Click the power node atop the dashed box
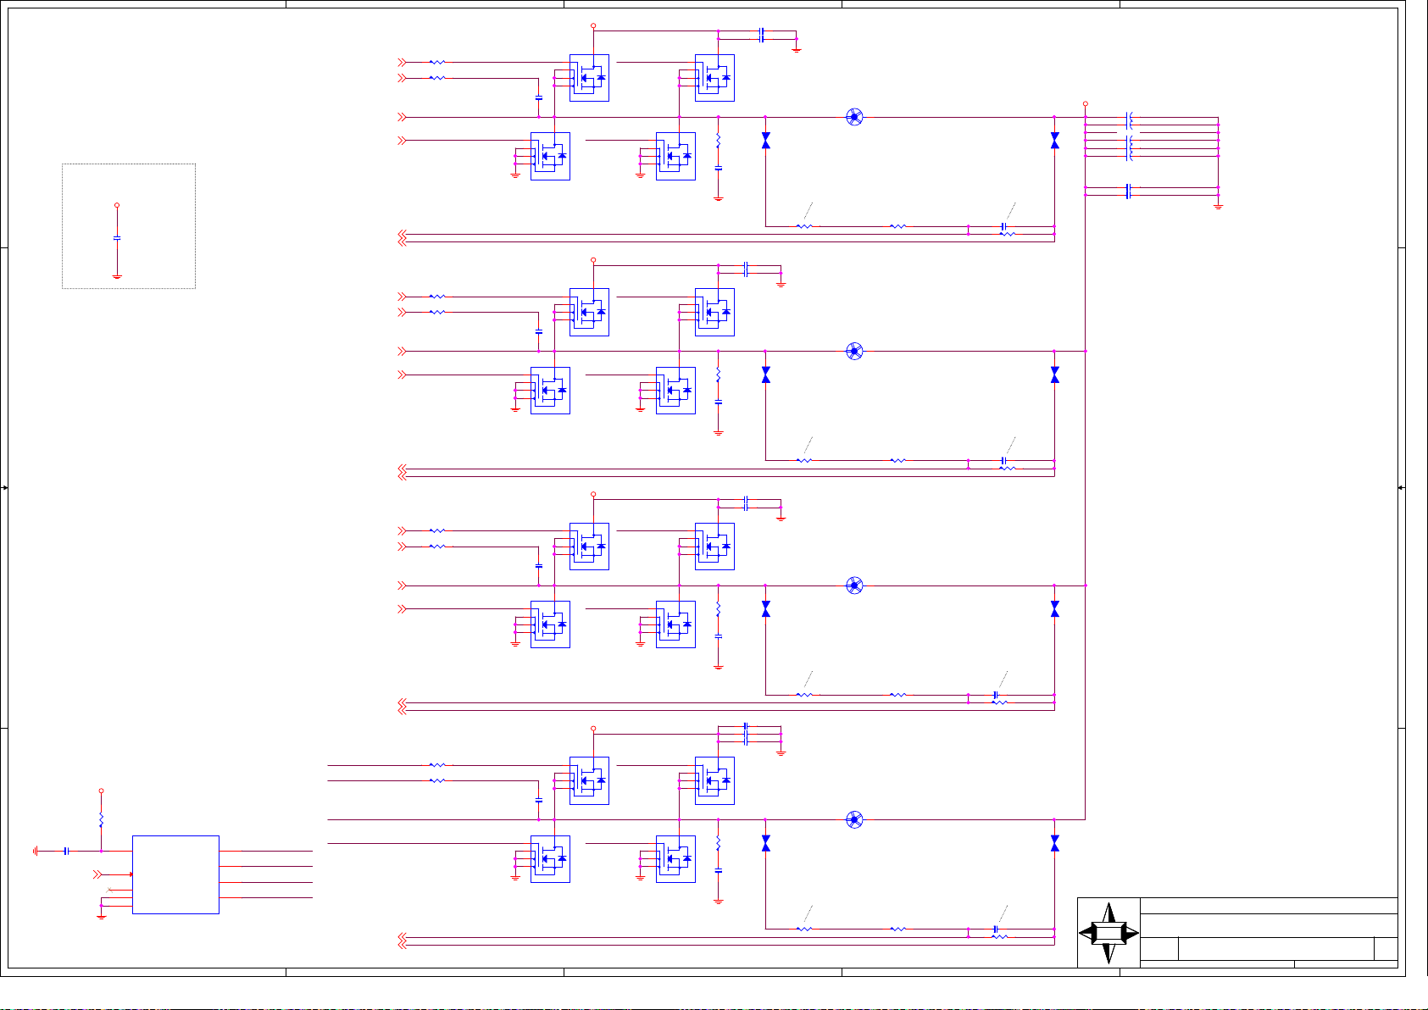Viewport: 1428px width, 1010px height. [x=117, y=205]
